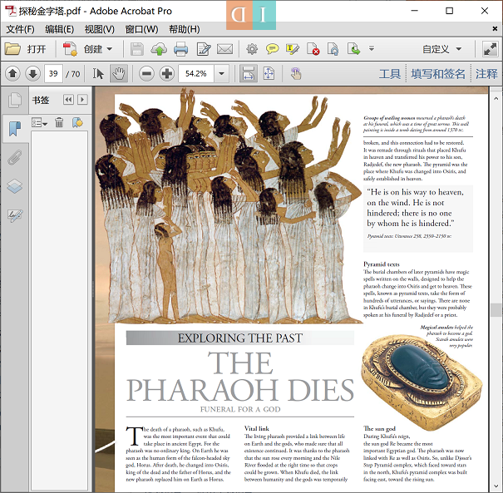Toggle fit one full page mode
This screenshot has height=493, width=503.
coord(269,74)
